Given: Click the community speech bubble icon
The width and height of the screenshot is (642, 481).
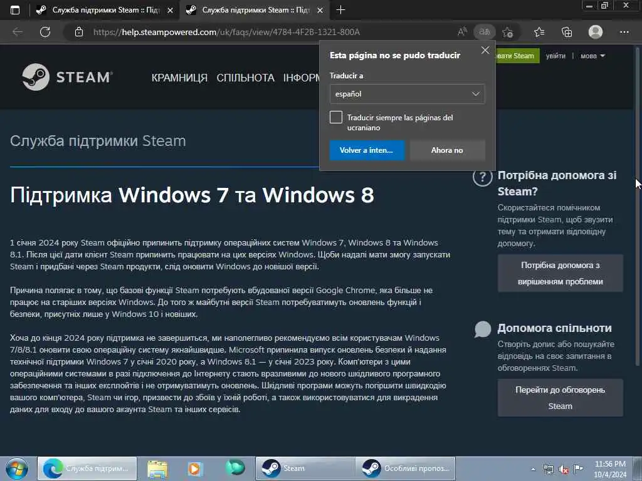Looking at the screenshot, I should click(x=483, y=329).
